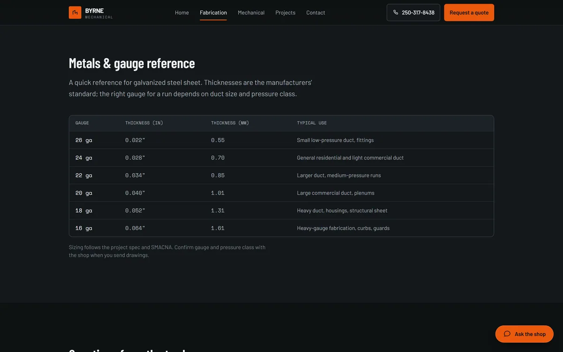The height and width of the screenshot is (352, 563).
Task: Click the 0.034" thickness value
Action: tap(135, 176)
